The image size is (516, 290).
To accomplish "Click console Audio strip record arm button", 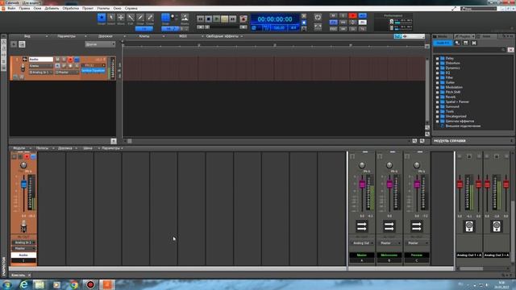I will [27, 156].
